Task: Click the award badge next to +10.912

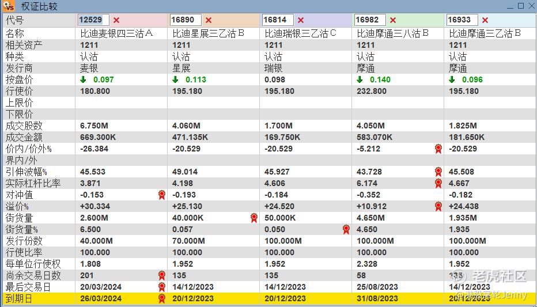Action: pyautogui.click(x=438, y=206)
